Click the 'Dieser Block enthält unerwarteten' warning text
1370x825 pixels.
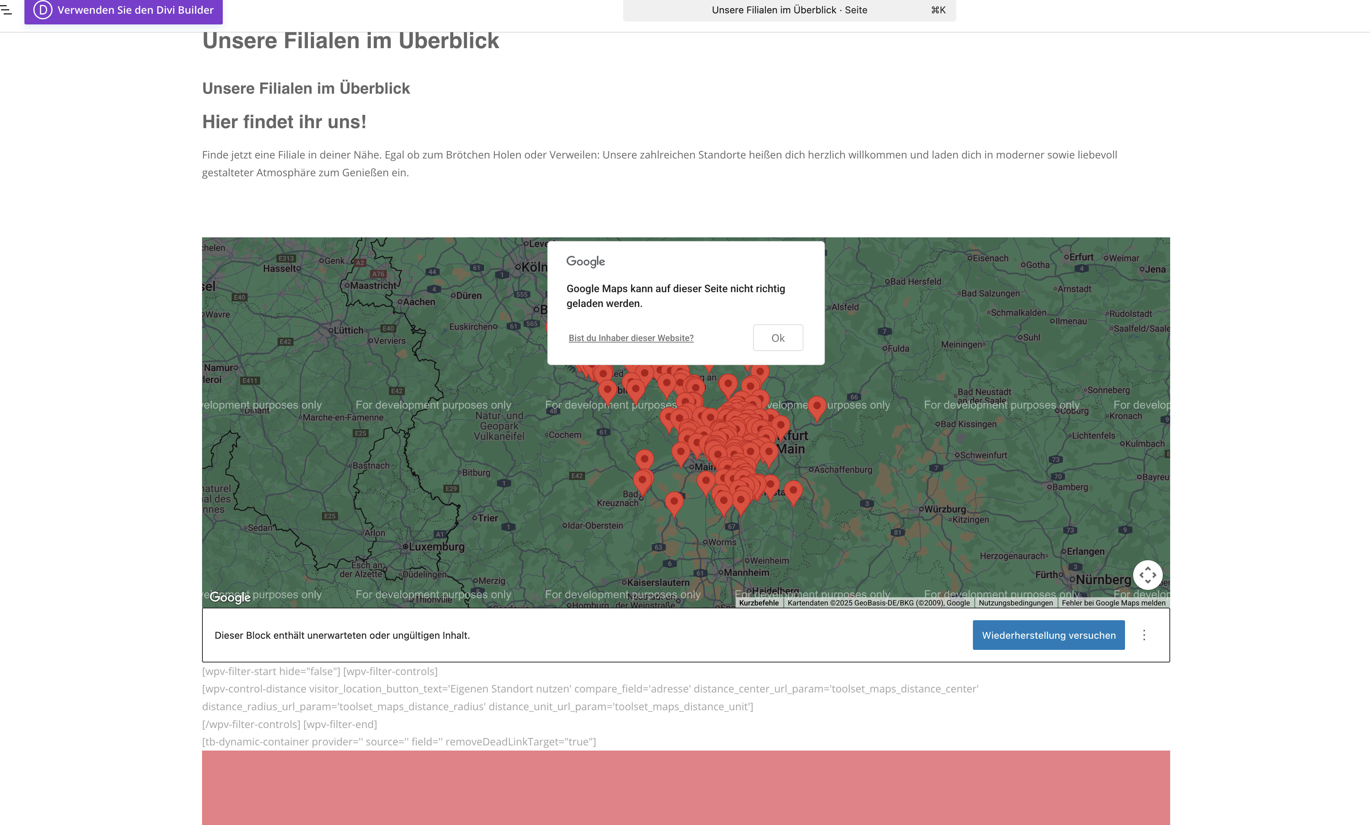(x=342, y=635)
